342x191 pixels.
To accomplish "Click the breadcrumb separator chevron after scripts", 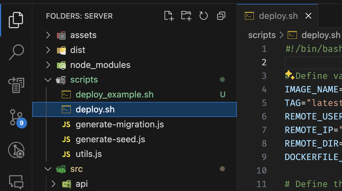I will click(281, 35).
